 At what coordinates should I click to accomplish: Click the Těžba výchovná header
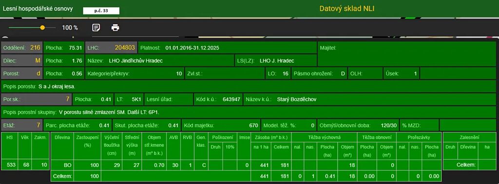tap(324, 137)
